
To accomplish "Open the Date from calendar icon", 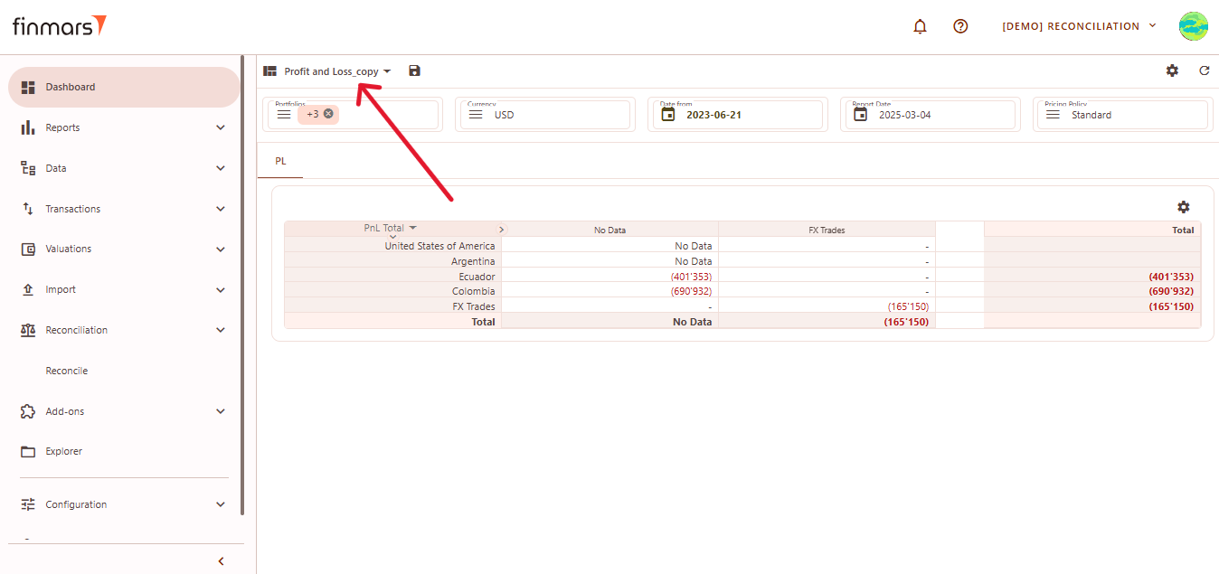I will [x=668, y=115].
